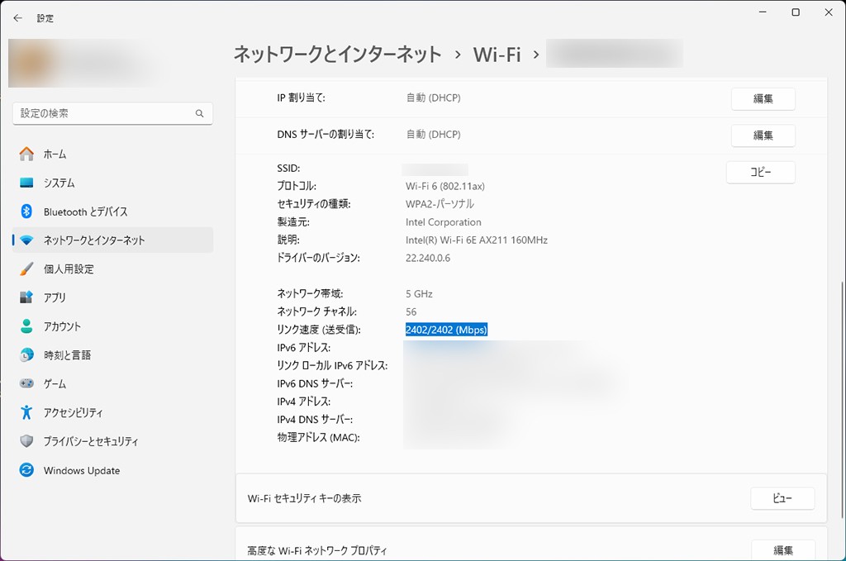
Task: Open 時刻と言語 settings page
Action: coord(67,355)
